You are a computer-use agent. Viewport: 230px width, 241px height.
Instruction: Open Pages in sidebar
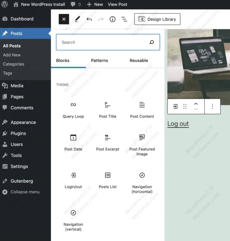click(25, 97)
